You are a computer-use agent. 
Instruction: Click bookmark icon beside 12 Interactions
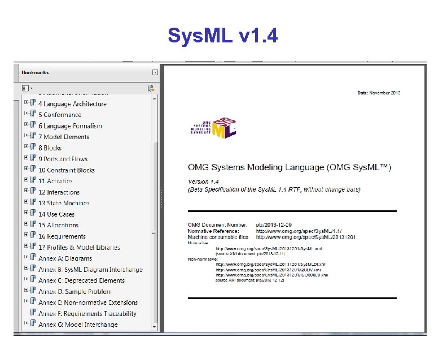tap(33, 191)
